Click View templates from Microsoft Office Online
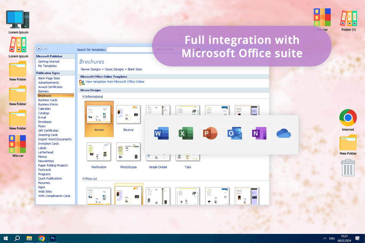The width and height of the screenshot is (365, 243). [x=115, y=82]
